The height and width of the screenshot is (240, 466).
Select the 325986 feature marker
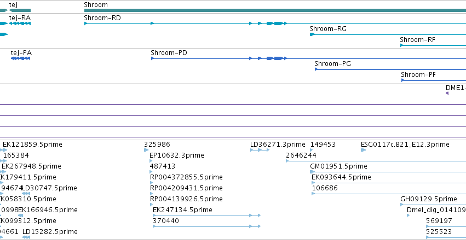(x=146, y=150)
